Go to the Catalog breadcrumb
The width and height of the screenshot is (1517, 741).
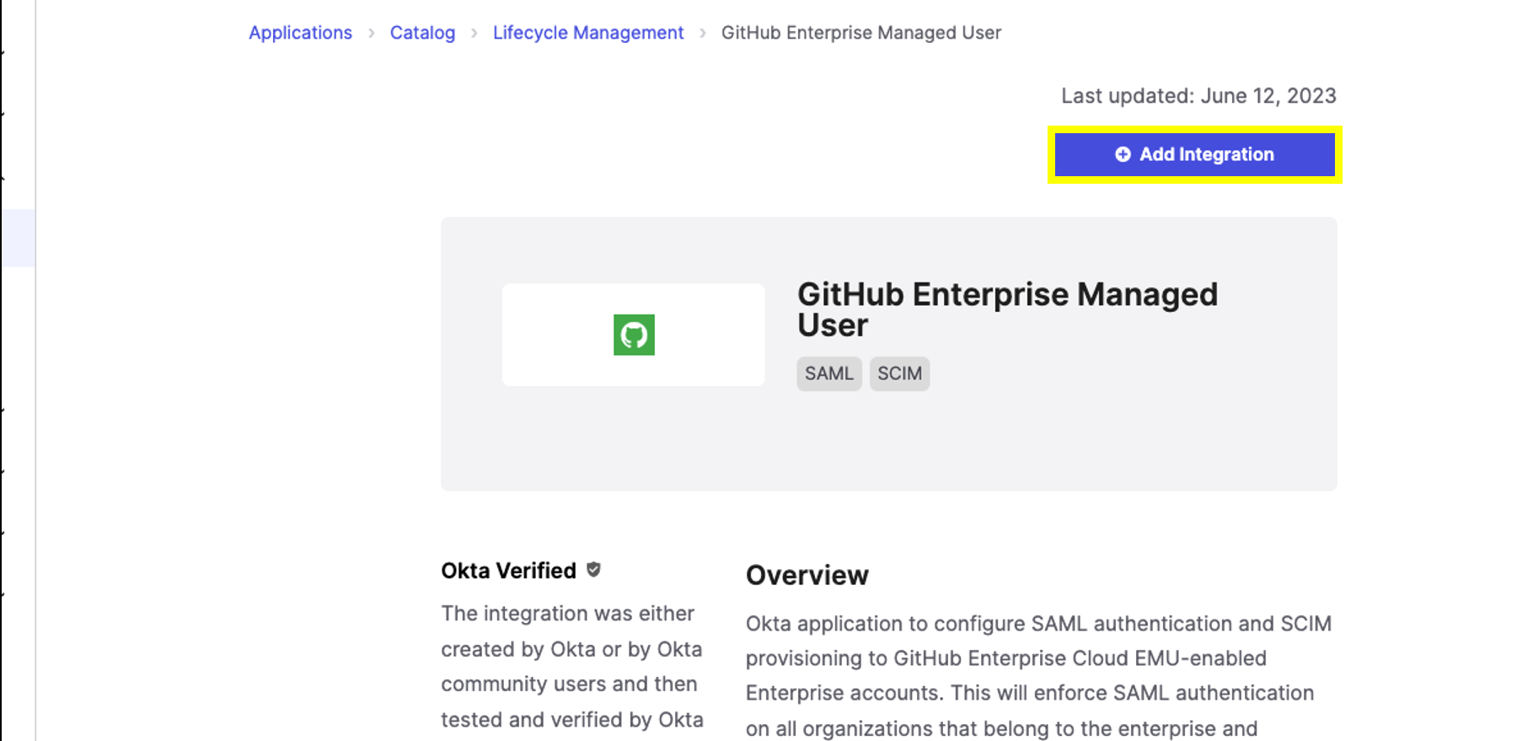pos(422,33)
